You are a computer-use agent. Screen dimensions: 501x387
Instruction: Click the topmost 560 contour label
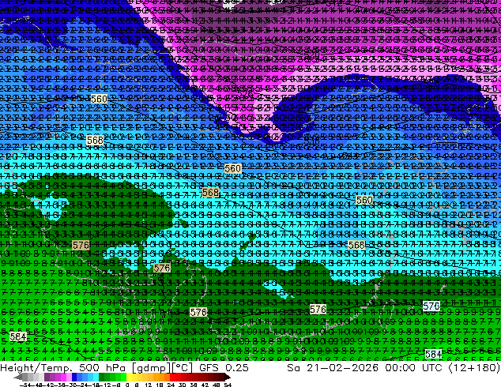[x=99, y=99]
